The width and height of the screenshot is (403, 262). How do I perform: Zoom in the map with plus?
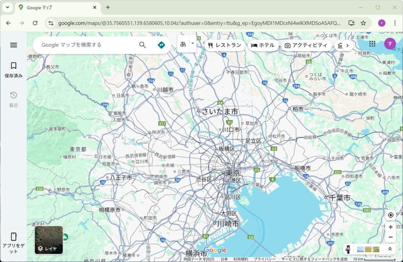coord(391,227)
